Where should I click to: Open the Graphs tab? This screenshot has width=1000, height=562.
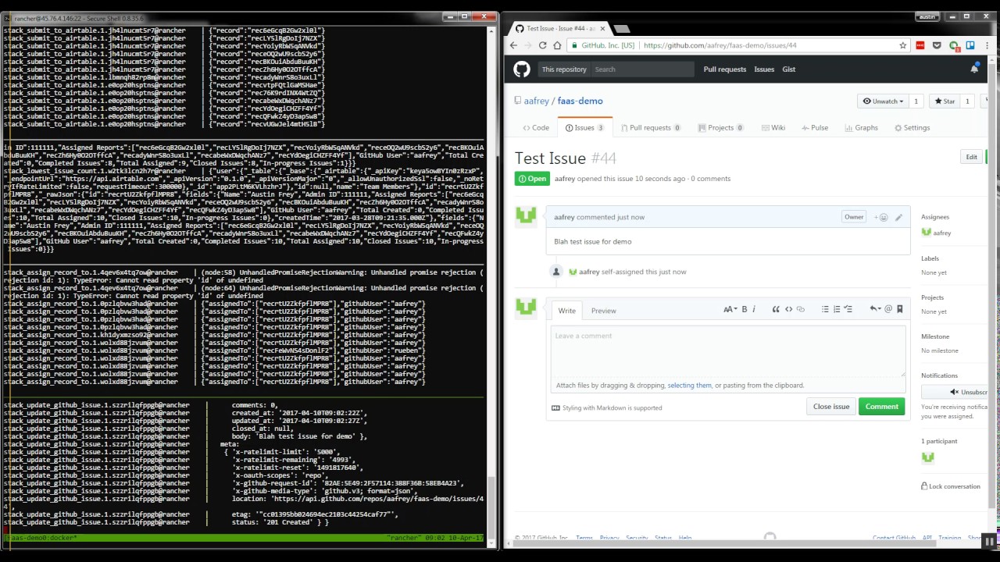[x=860, y=128]
